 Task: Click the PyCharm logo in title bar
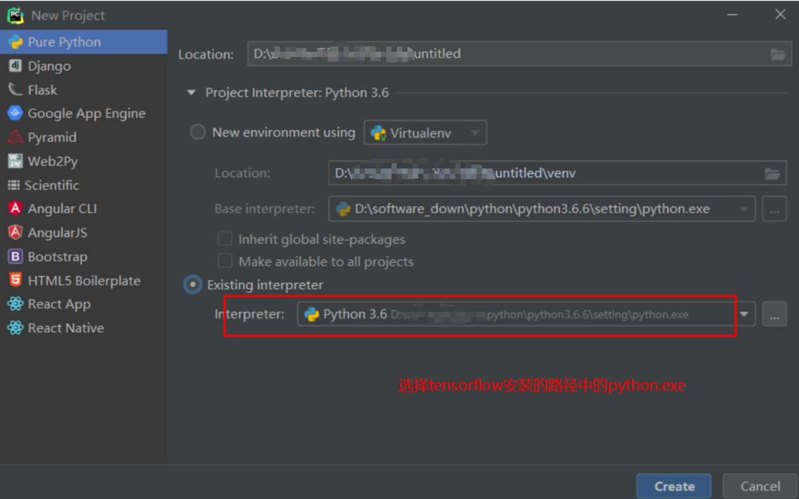tap(15, 15)
